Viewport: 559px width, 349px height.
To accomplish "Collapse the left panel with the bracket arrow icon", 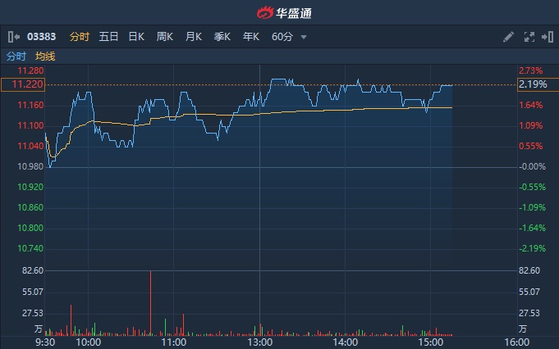I will [13, 37].
